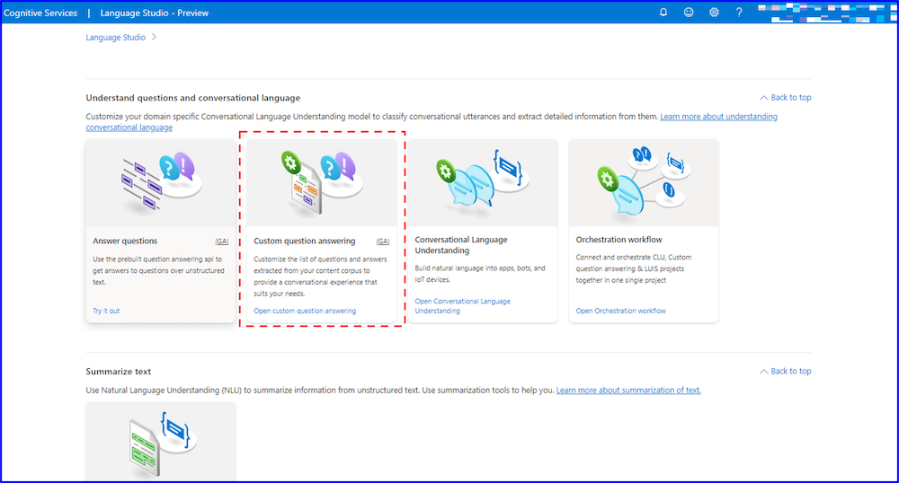Click the Conversational Language Understanding card title
This screenshot has height=483, width=899.
[x=461, y=245]
